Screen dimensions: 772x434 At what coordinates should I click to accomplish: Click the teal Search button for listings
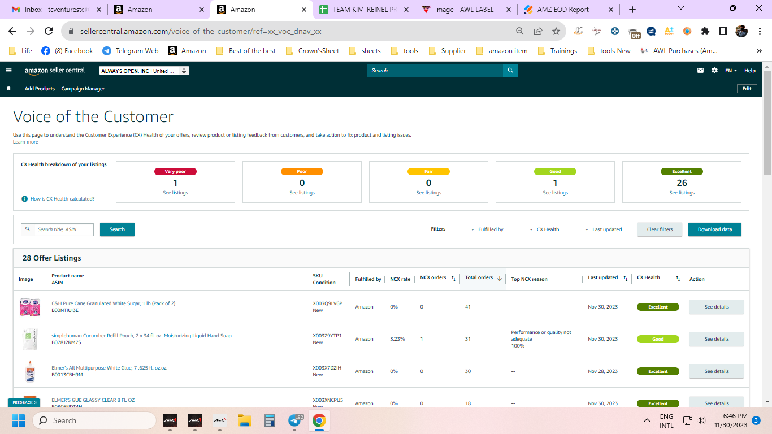pos(117,229)
